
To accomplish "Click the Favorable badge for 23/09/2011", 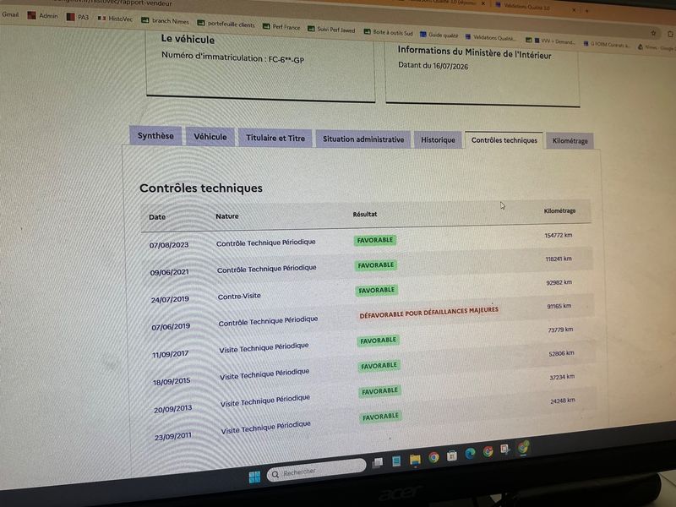I will pos(380,417).
